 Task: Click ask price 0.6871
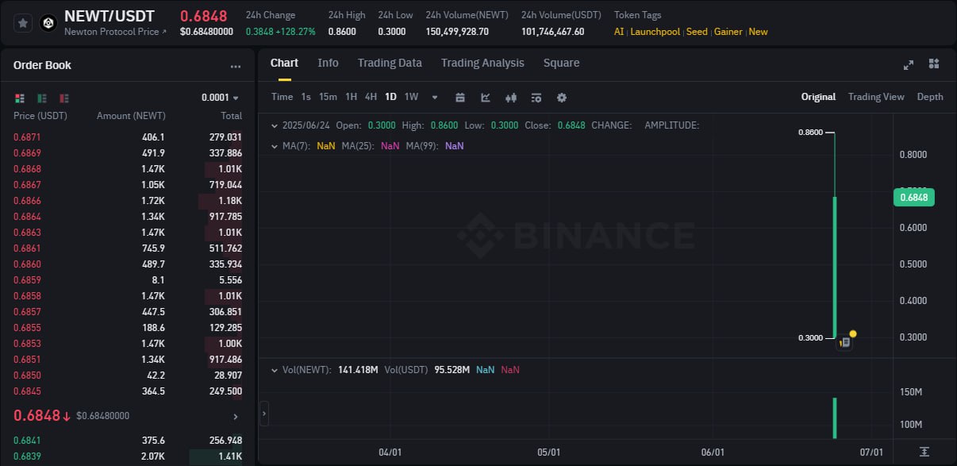[27, 137]
